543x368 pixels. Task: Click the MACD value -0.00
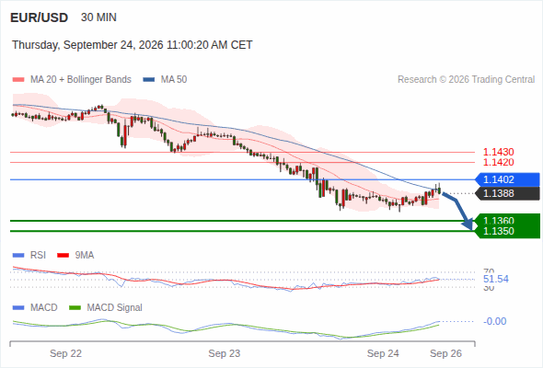point(495,321)
